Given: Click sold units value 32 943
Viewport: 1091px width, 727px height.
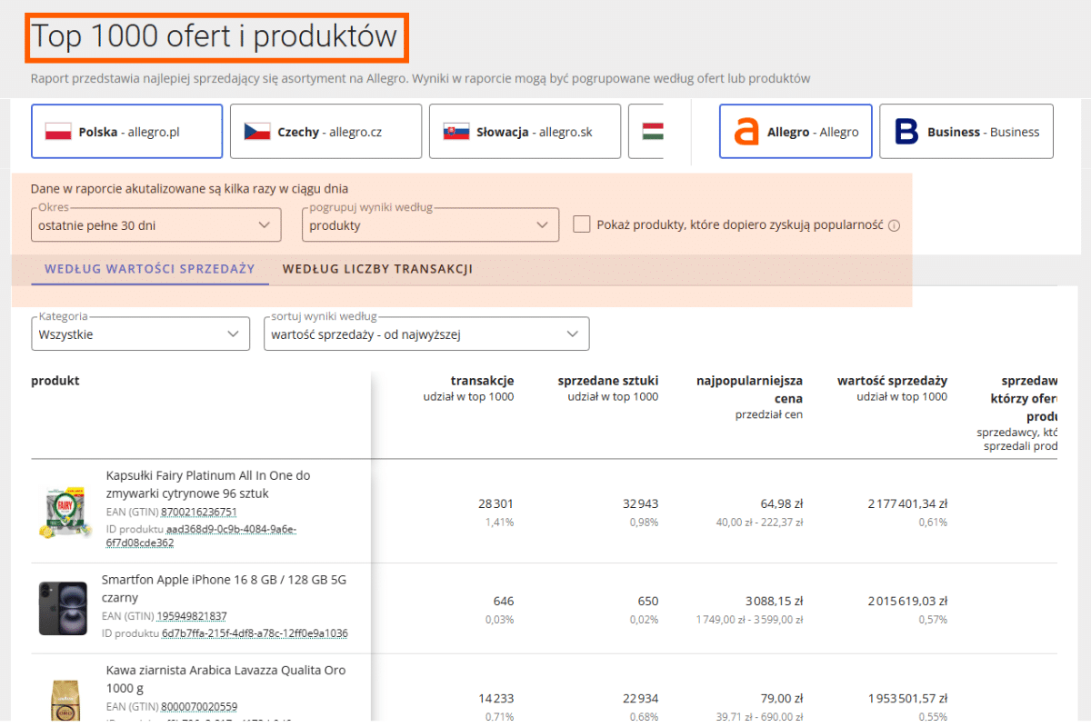Looking at the screenshot, I should (x=639, y=503).
